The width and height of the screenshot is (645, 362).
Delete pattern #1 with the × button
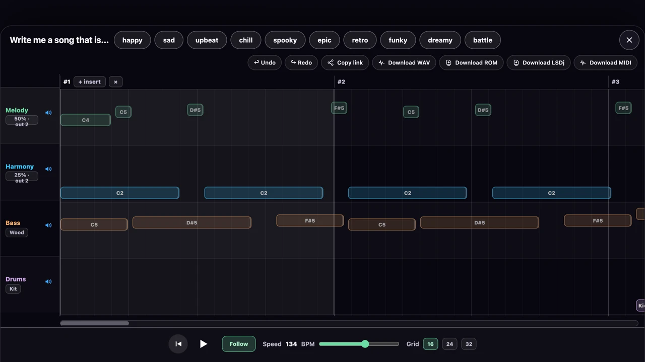click(x=115, y=82)
